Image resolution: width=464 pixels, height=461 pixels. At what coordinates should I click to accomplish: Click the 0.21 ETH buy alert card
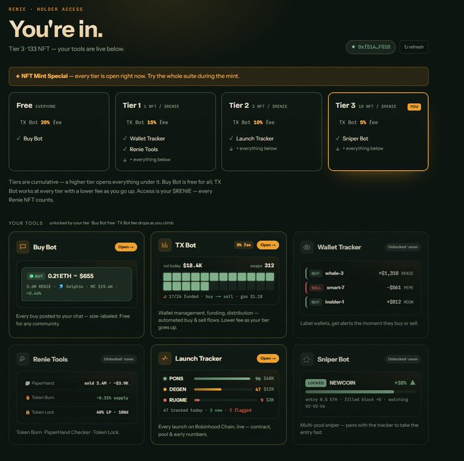[76, 284]
